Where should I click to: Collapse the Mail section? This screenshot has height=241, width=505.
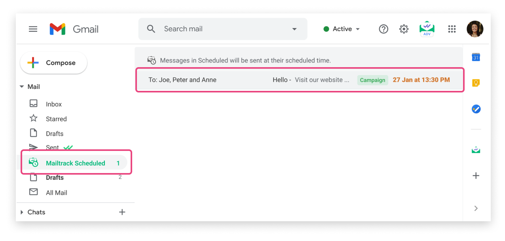pos(22,87)
